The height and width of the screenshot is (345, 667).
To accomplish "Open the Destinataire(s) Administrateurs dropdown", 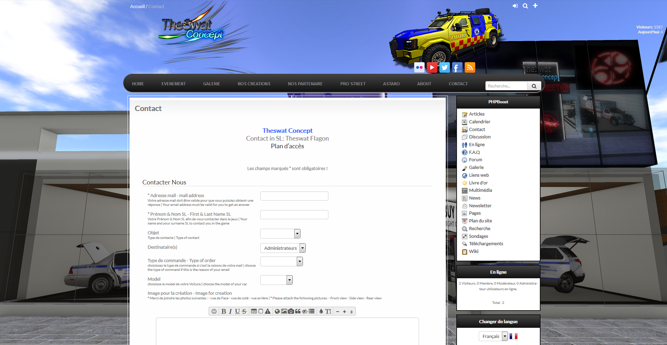I will pyautogui.click(x=283, y=248).
